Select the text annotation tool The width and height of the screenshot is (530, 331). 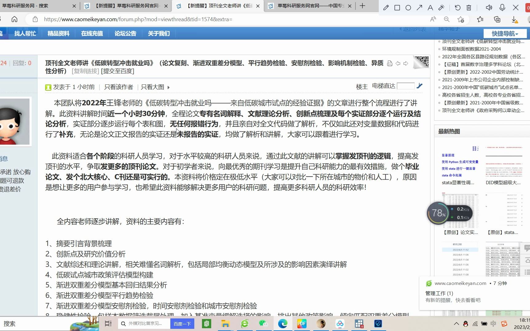tap(430, 8)
